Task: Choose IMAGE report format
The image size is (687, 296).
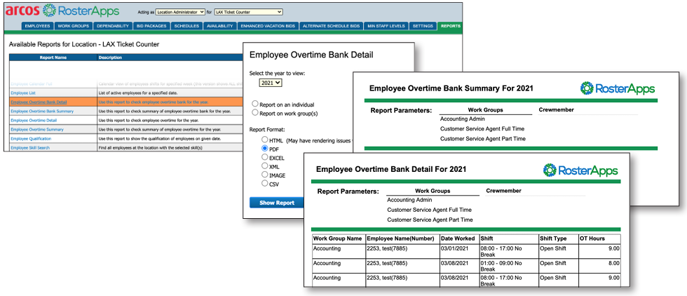Action: tap(265, 175)
